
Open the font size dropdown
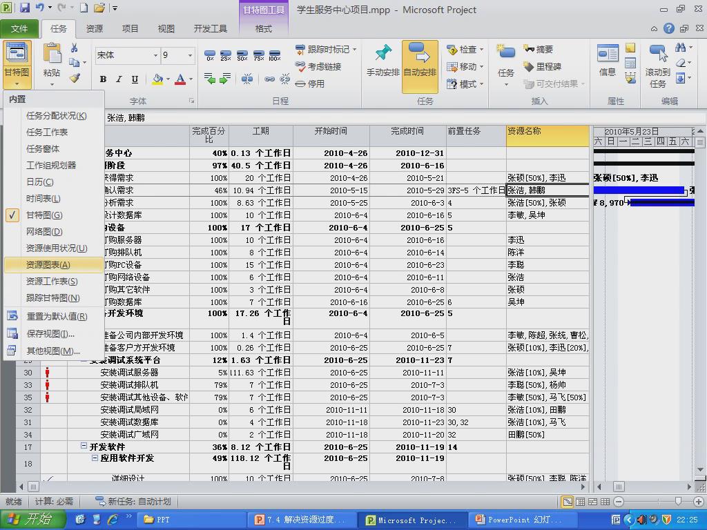click(191, 55)
